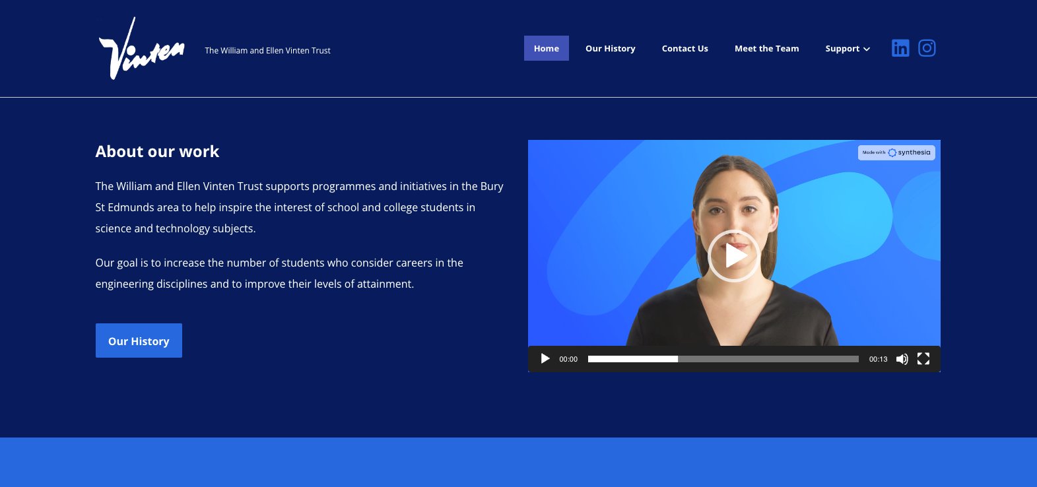Screen dimensions: 1037x487
Task: Expand the Support dropdown menu
Action: [848, 48]
